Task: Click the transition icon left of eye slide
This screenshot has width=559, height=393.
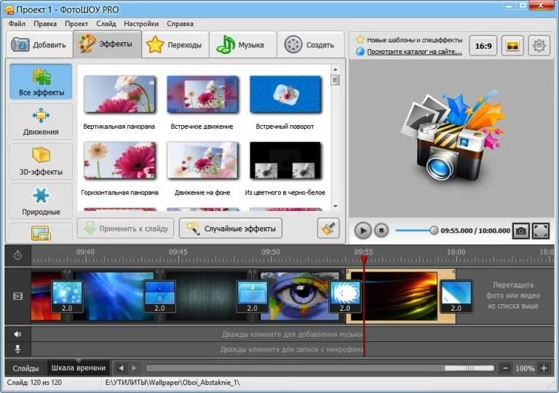Action: point(252,297)
